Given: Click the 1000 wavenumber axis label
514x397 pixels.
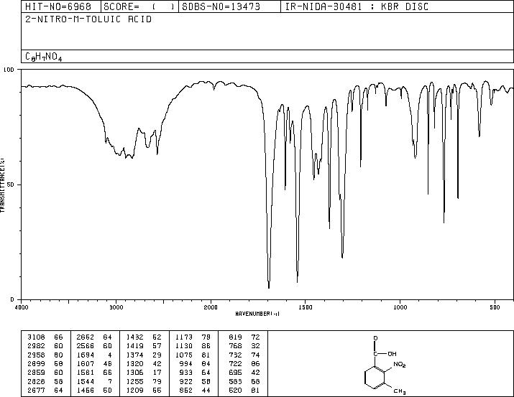Looking at the screenshot, I should pos(400,307).
